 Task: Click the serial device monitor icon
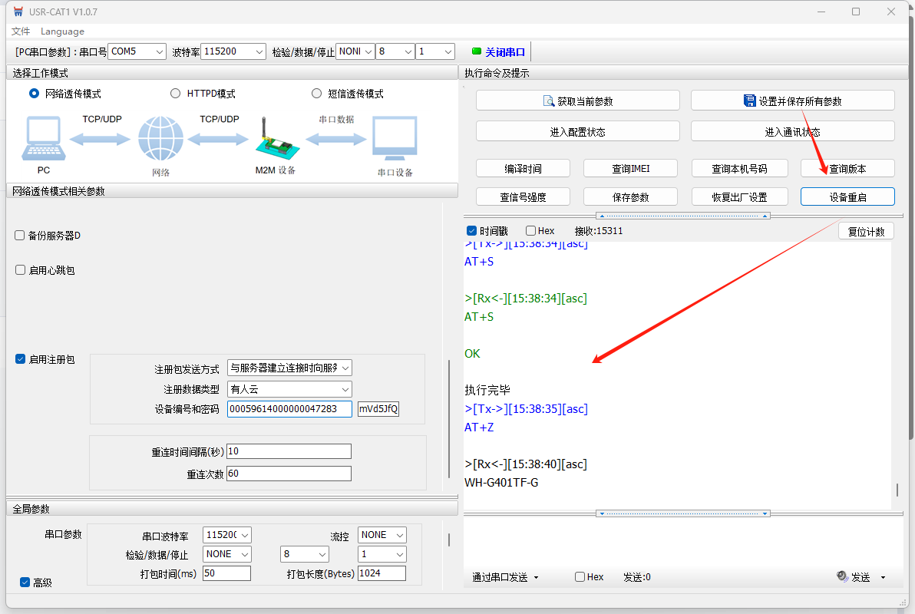point(395,139)
